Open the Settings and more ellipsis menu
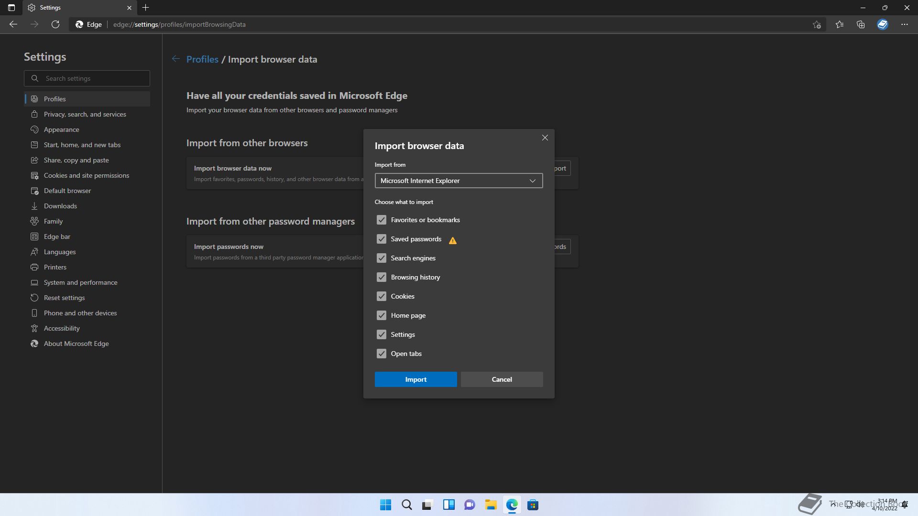Viewport: 918px width, 516px height. 904,24
